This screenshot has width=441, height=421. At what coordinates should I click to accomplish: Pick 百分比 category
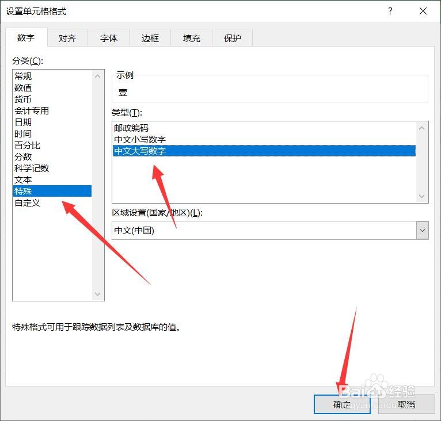(52, 146)
